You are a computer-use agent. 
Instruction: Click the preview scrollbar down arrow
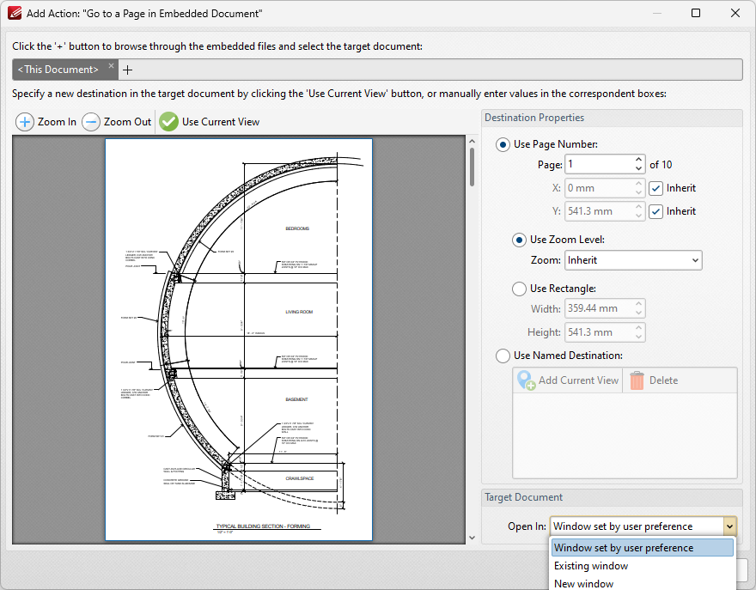pos(472,538)
